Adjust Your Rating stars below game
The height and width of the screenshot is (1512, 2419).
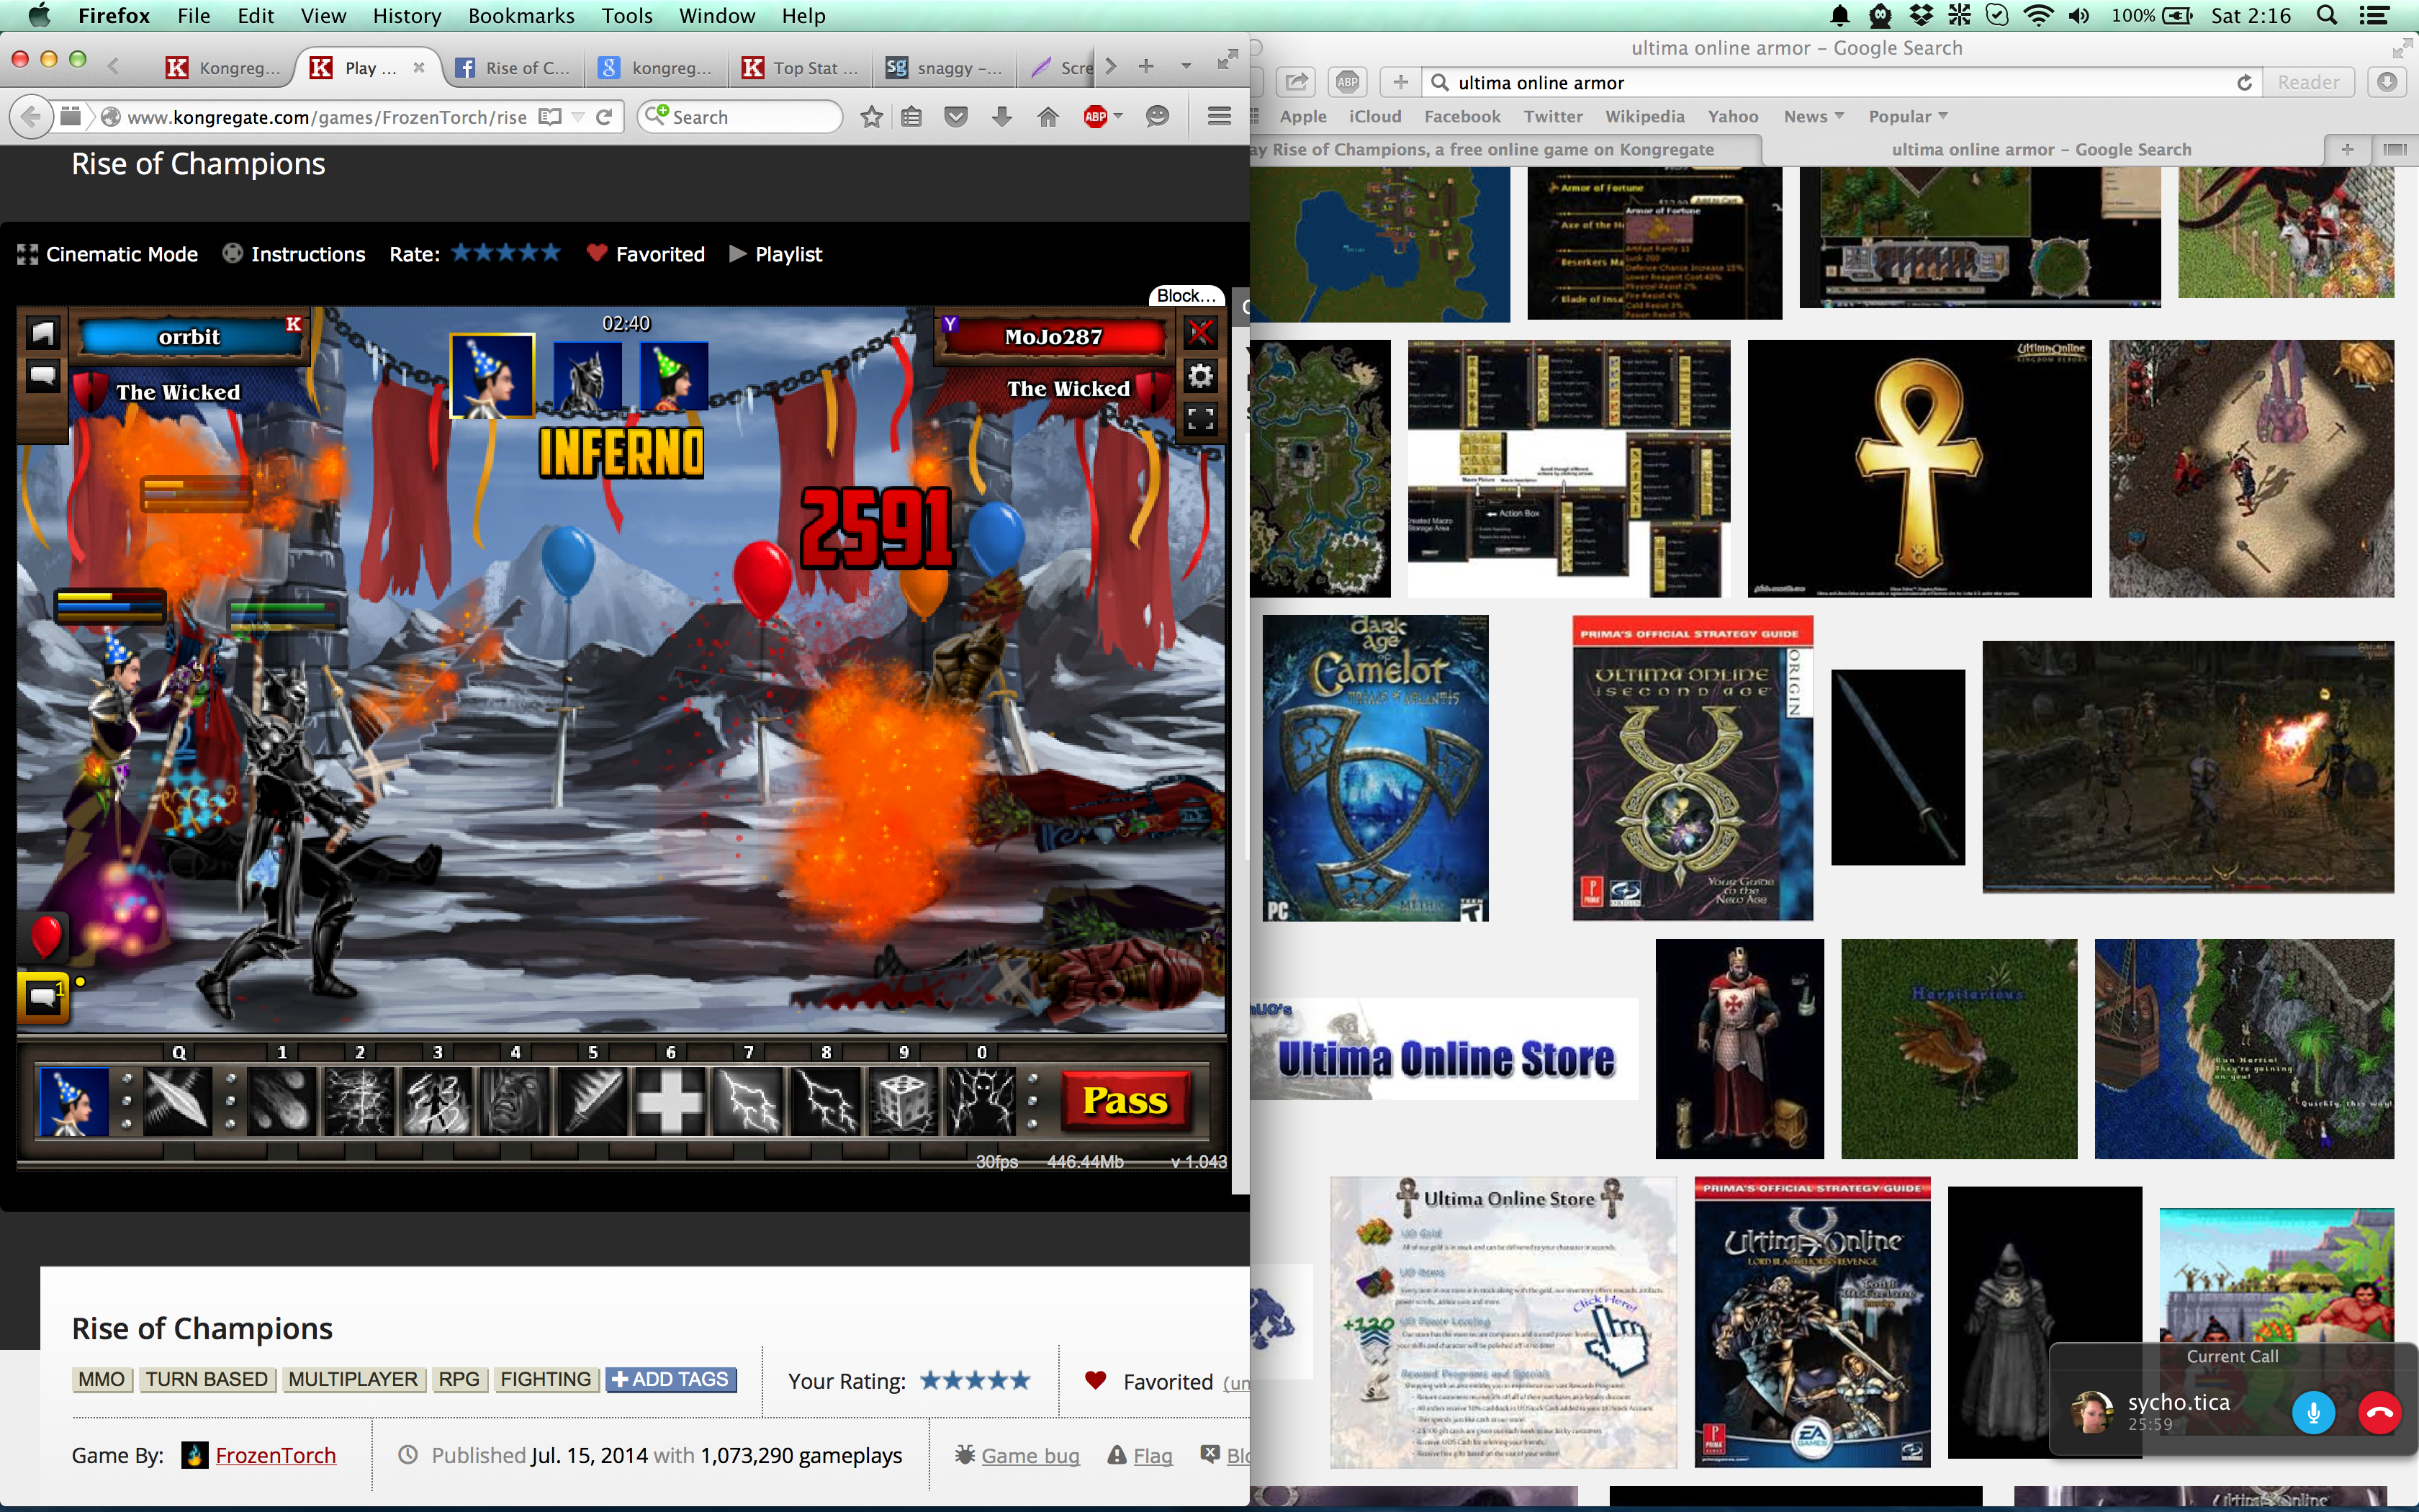click(975, 1380)
